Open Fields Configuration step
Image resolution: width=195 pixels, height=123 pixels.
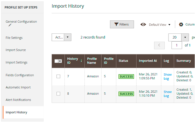(20, 75)
